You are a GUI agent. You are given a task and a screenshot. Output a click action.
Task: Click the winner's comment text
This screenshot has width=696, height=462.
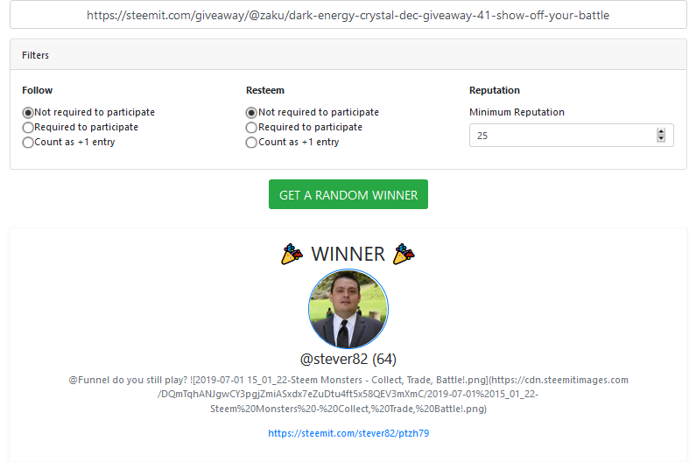(348, 394)
